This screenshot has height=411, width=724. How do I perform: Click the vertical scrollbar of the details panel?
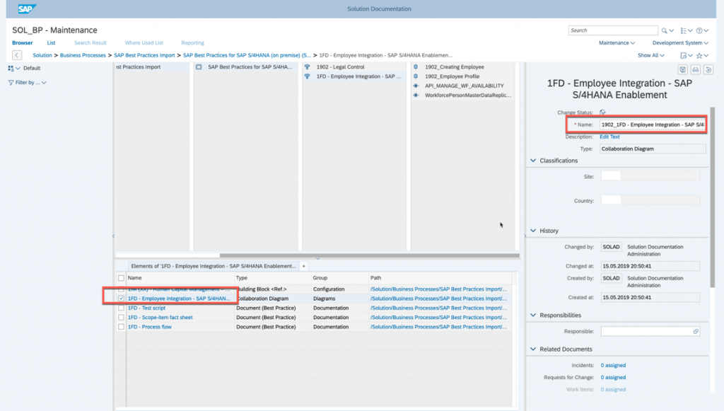(713, 197)
